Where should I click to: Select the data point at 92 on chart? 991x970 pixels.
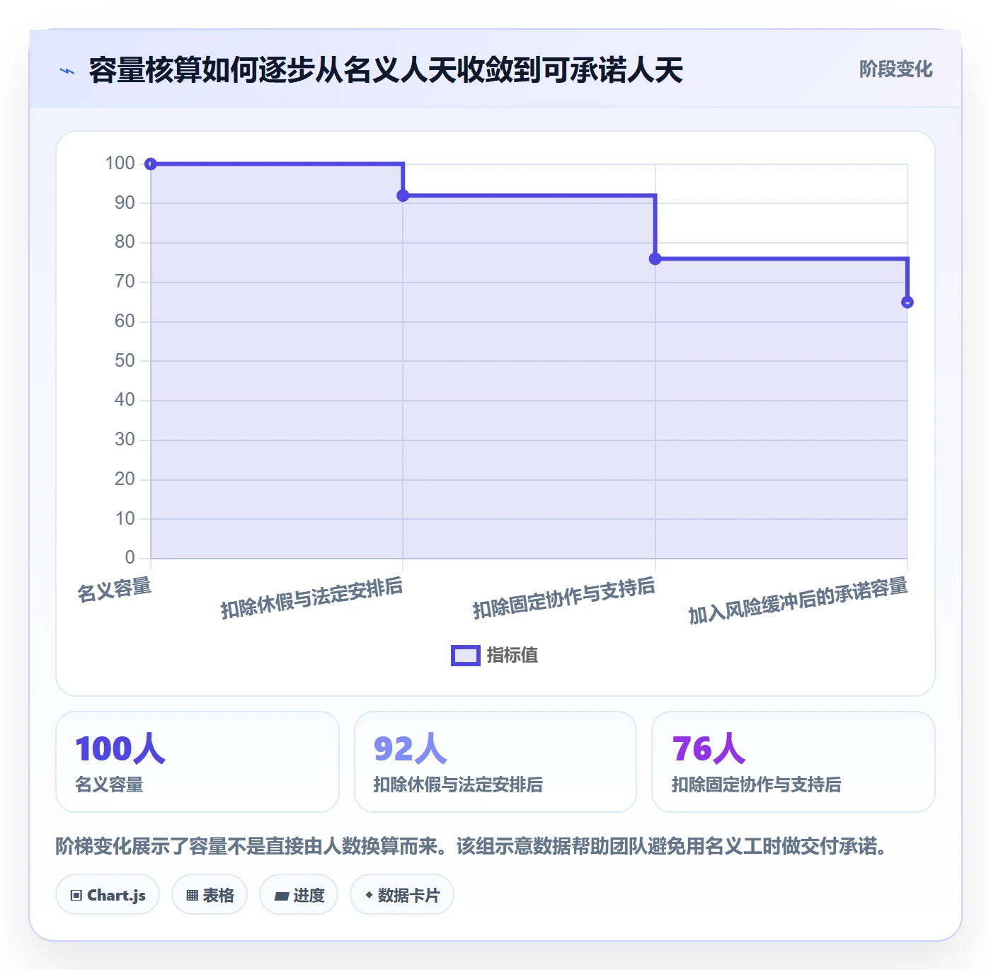[403, 195]
